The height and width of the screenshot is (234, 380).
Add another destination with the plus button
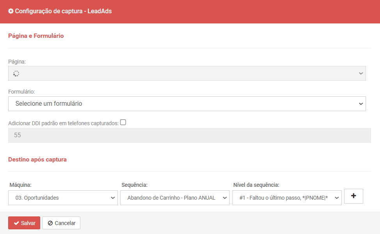click(353, 196)
